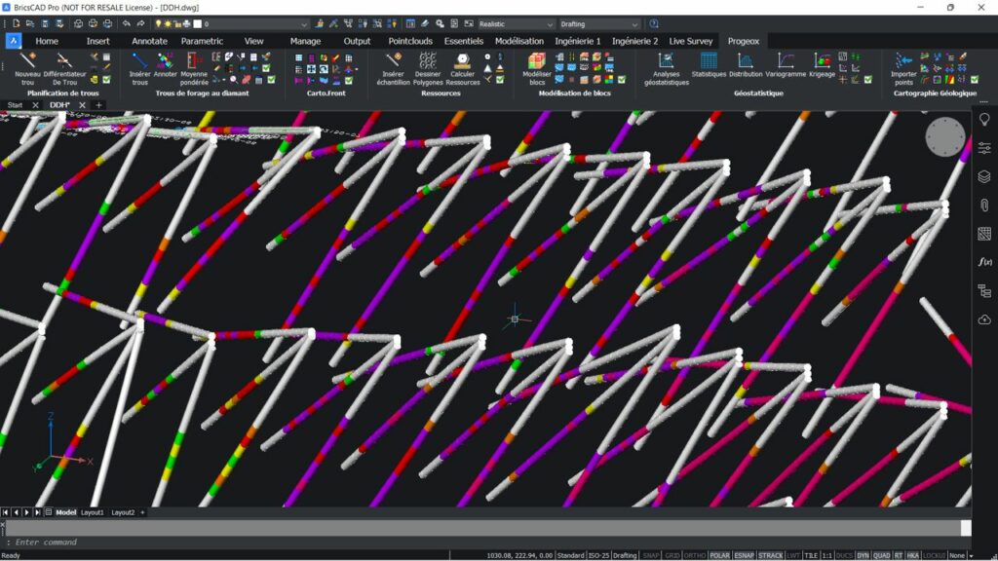Click the Statistiques icon
This screenshot has width=998, height=561.
(x=709, y=65)
